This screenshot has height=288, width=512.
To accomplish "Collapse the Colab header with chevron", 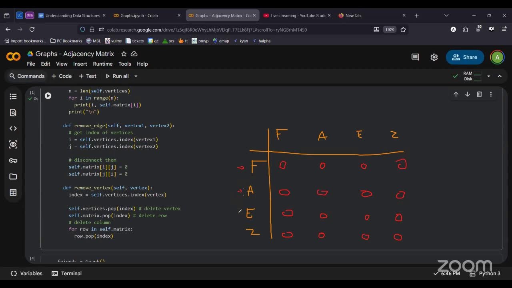I will pyautogui.click(x=500, y=76).
